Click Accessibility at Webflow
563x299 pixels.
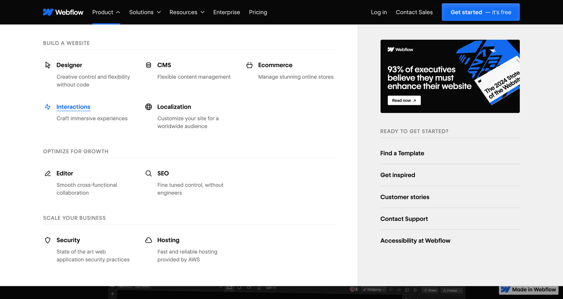415,241
